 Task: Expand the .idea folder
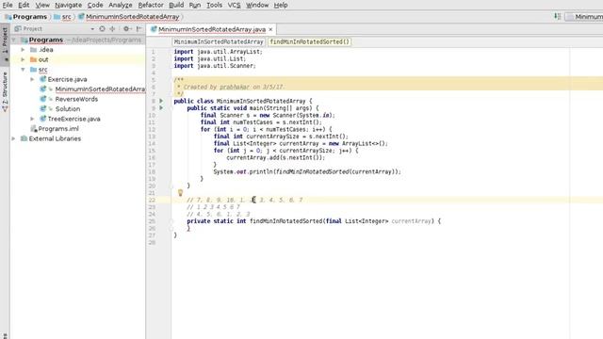click(23, 50)
